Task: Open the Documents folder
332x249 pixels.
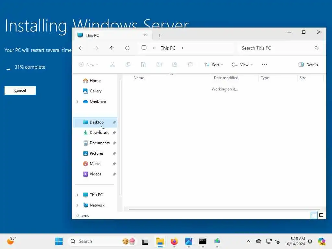Action: [x=95, y=143]
